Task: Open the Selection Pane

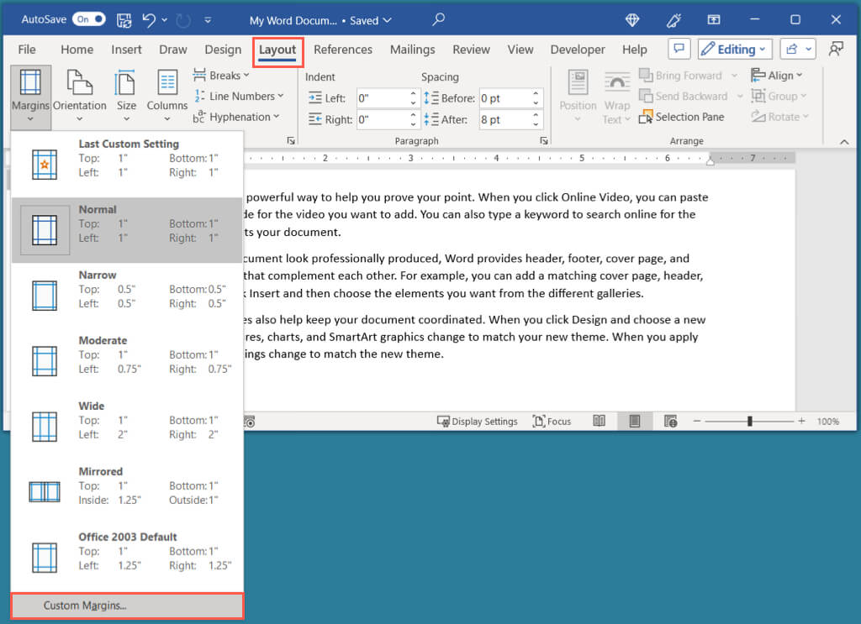Action: pos(682,117)
